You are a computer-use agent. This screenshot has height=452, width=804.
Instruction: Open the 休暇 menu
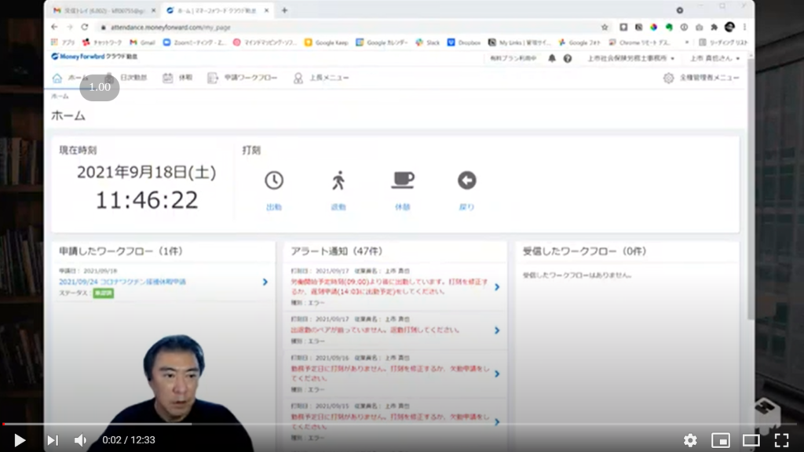(x=177, y=78)
